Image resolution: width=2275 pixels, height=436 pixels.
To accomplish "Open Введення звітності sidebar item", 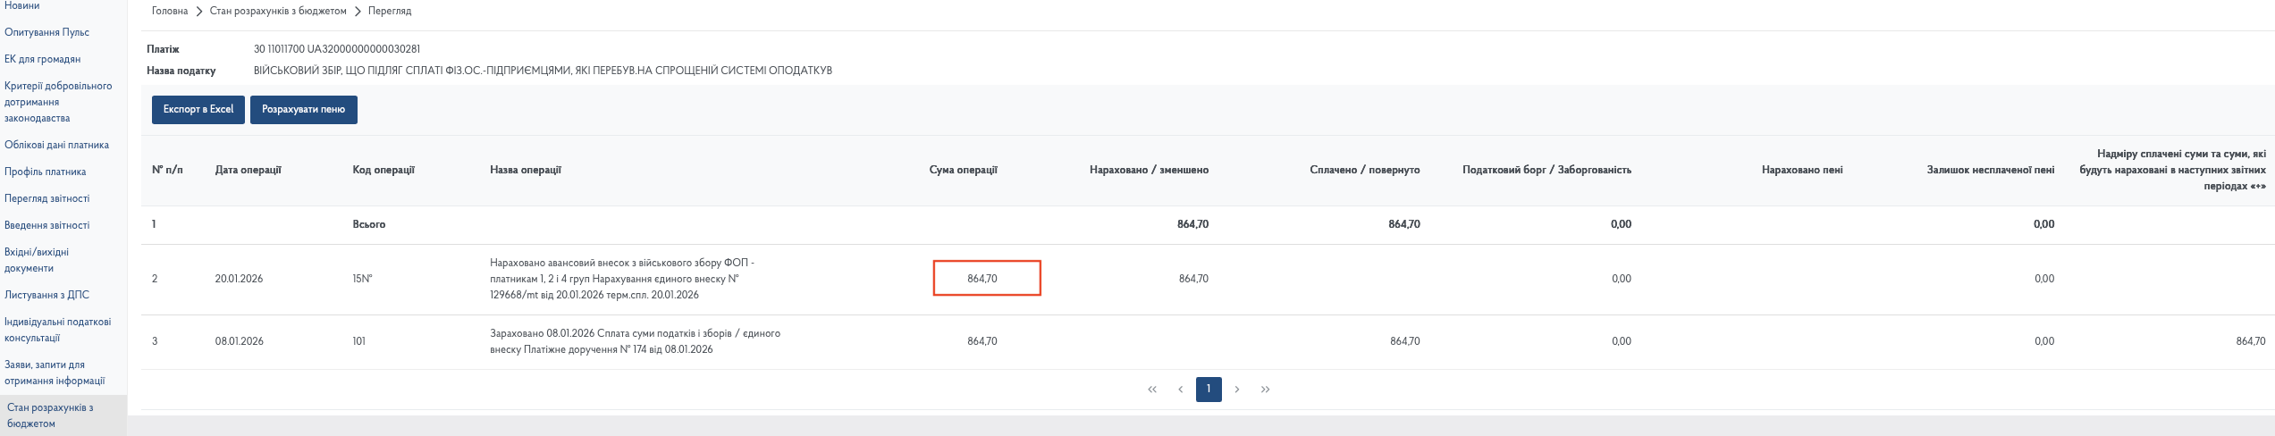I will [x=46, y=226].
